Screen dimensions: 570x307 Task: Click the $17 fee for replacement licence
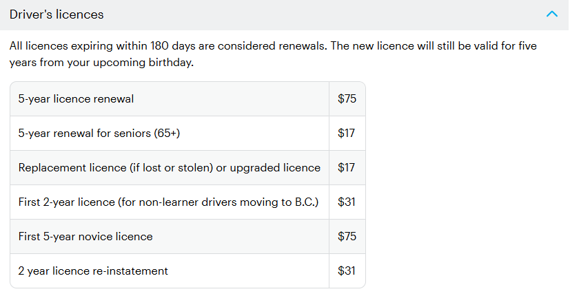[347, 168]
